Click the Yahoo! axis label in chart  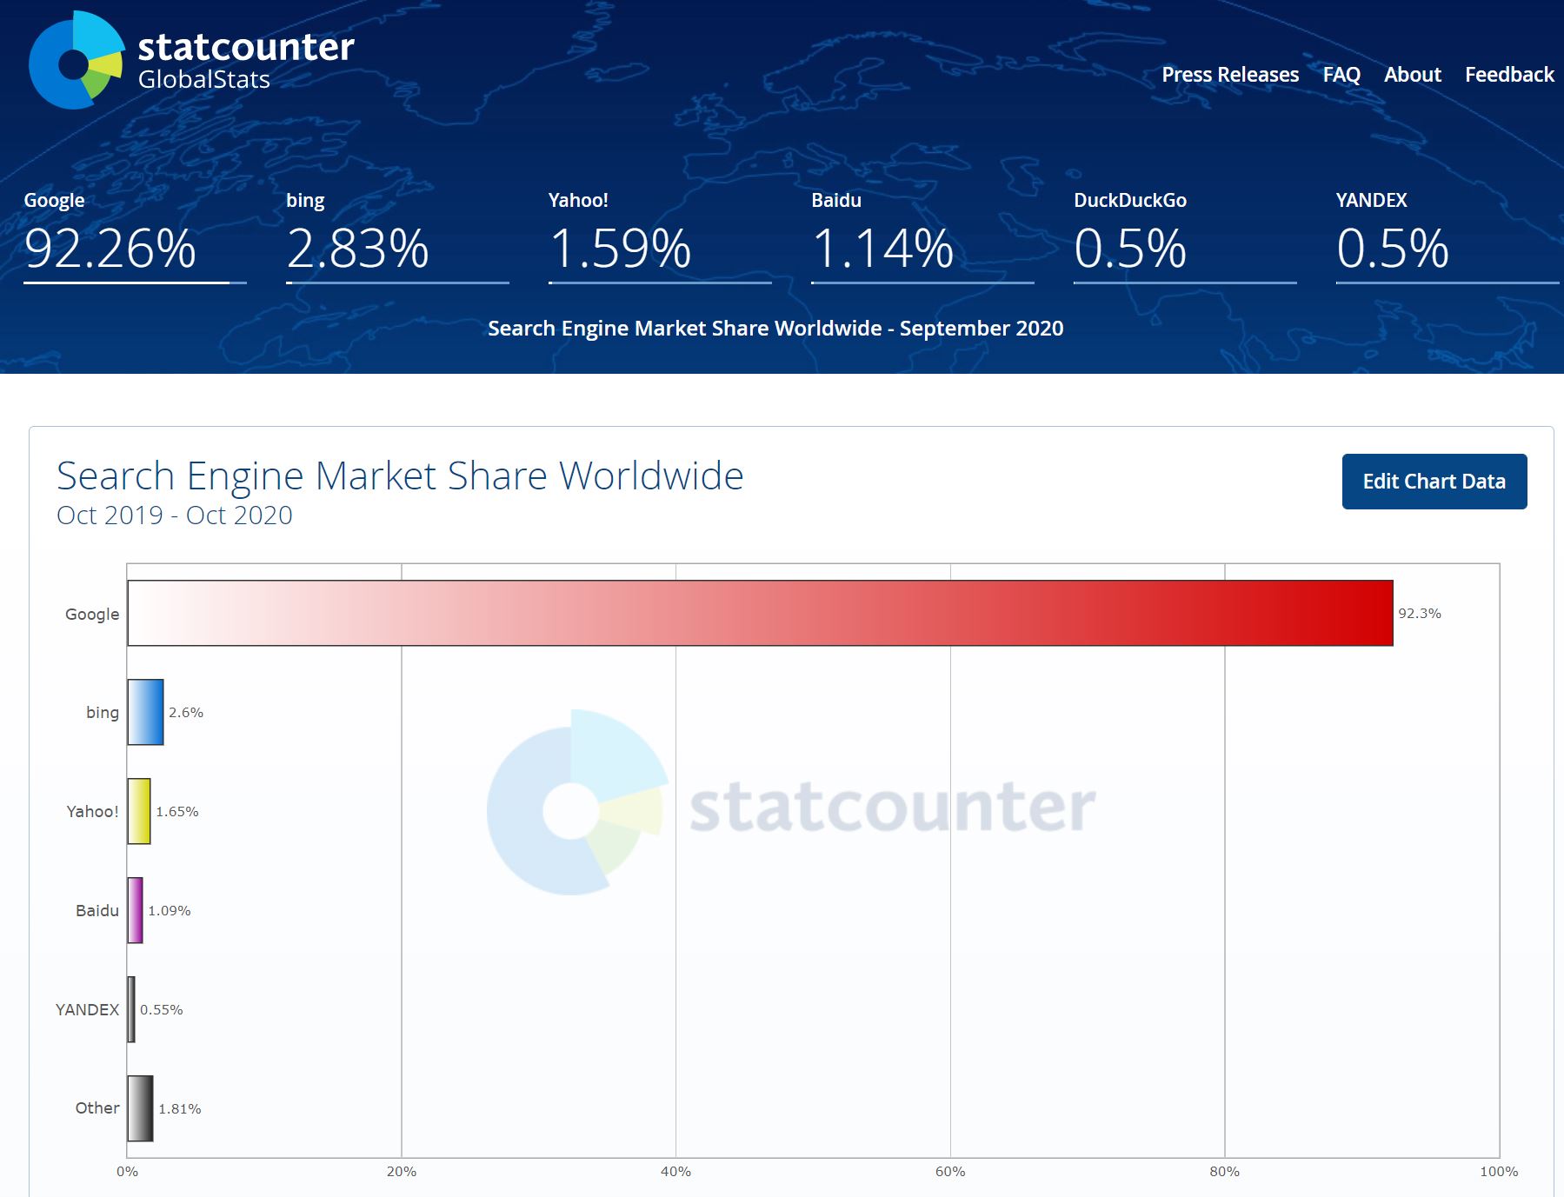click(x=92, y=811)
